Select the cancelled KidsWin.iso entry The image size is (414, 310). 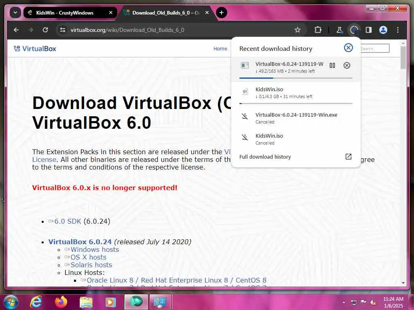click(296, 139)
